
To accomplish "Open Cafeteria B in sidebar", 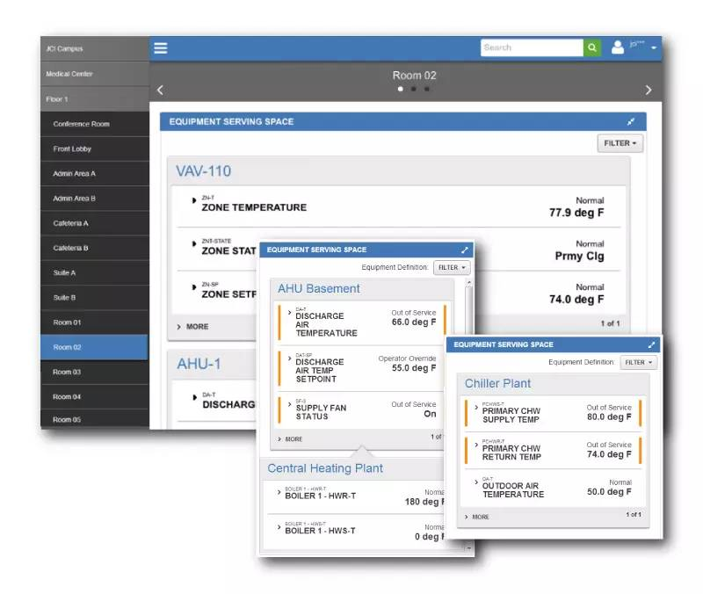I will [95, 248].
